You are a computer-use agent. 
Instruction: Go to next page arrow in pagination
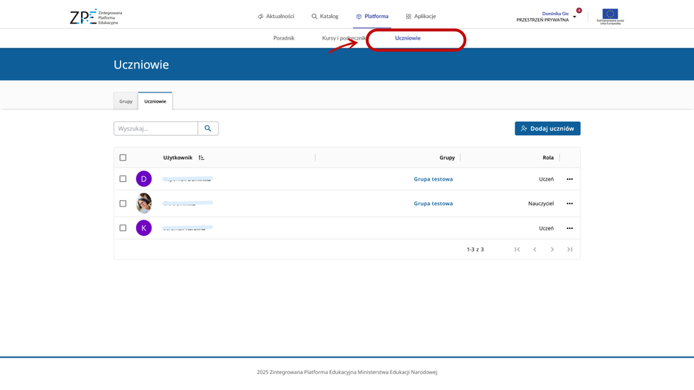[x=552, y=249]
